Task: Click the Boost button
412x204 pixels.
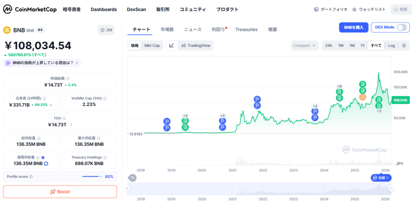Action: [x=60, y=192]
